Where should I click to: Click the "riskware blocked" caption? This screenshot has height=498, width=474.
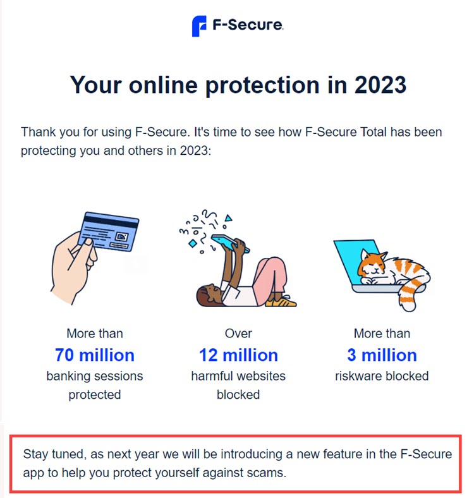click(382, 376)
